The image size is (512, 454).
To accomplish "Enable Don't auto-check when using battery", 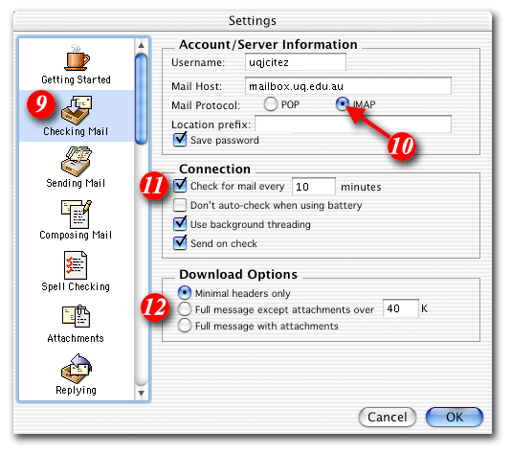I will [x=180, y=205].
